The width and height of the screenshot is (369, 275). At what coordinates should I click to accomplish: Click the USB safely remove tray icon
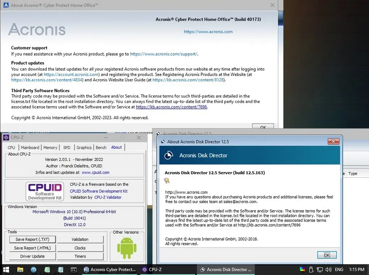pyautogui.click(x=311, y=270)
